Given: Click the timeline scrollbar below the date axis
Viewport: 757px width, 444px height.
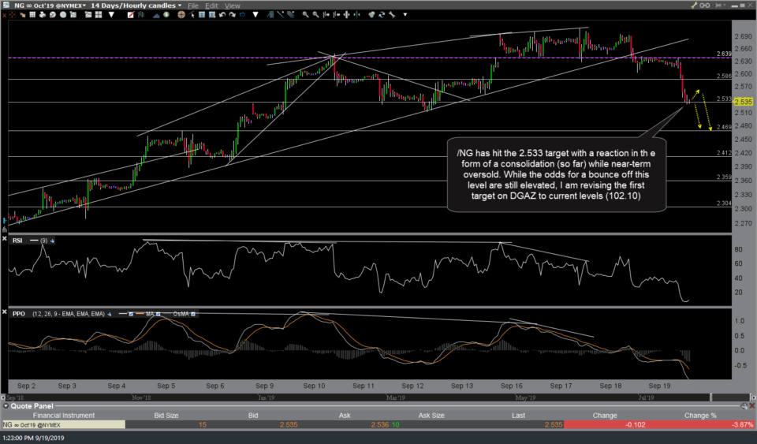Looking at the screenshot, I should [x=355, y=397].
